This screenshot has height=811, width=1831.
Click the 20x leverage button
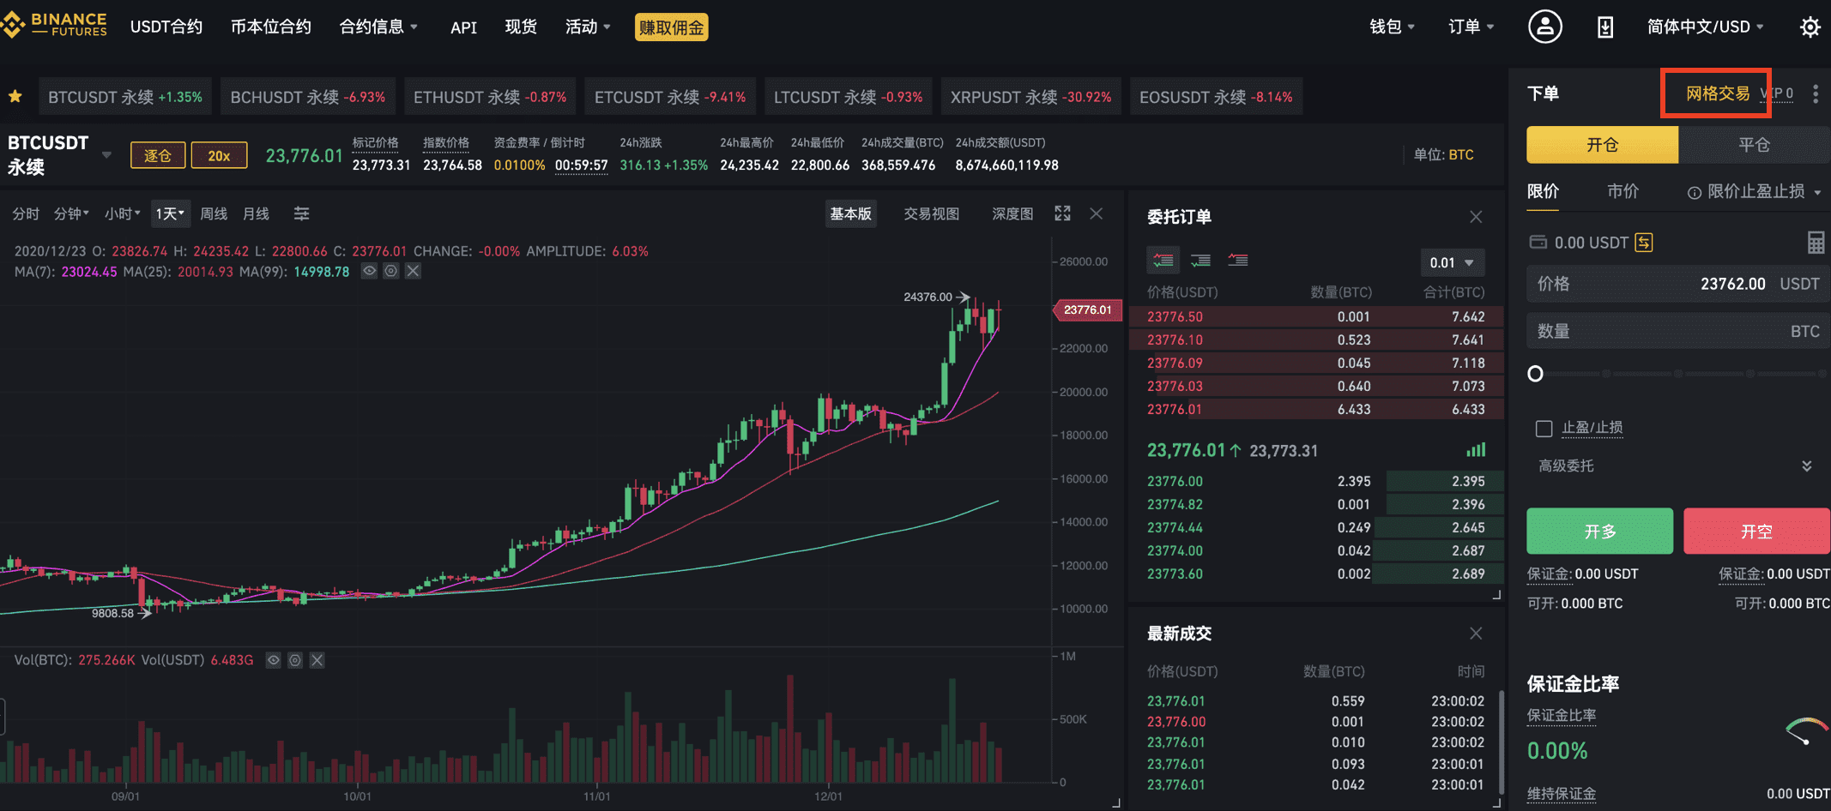coord(219,155)
